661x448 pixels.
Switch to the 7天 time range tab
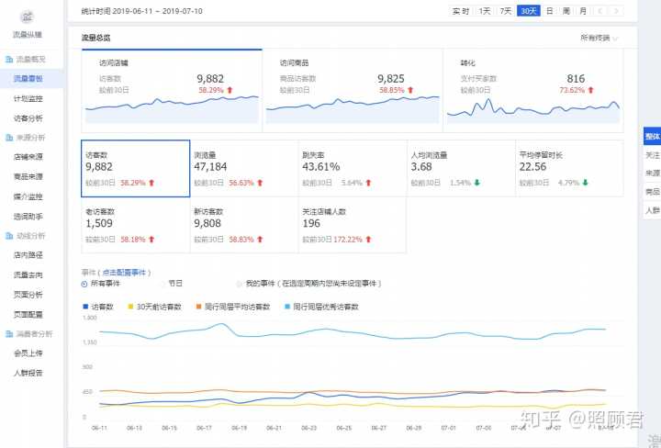tap(506, 10)
